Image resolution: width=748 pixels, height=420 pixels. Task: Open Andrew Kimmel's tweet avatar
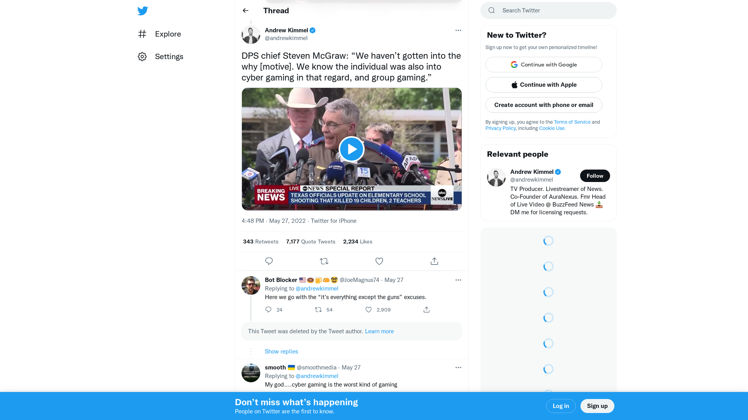pyautogui.click(x=251, y=35)
